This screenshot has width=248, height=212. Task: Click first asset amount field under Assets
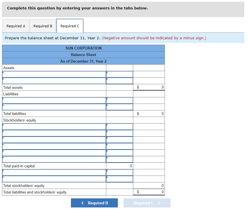pos(120,74)
